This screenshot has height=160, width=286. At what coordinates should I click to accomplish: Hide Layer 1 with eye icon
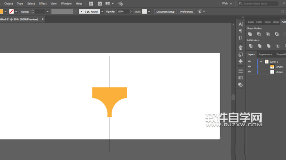coord(249,61)
